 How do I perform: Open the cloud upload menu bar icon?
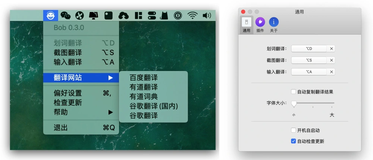click(x=123, y=16)
